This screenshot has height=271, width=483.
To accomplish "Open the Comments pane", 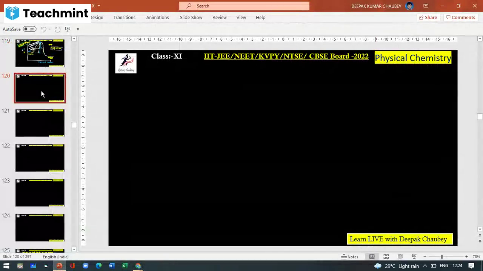I will coord(461,17).
